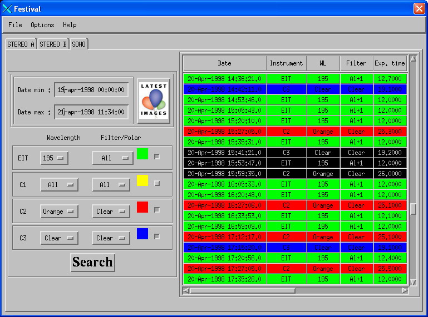Check the C2 instrument checkbox

pos(157,210)
